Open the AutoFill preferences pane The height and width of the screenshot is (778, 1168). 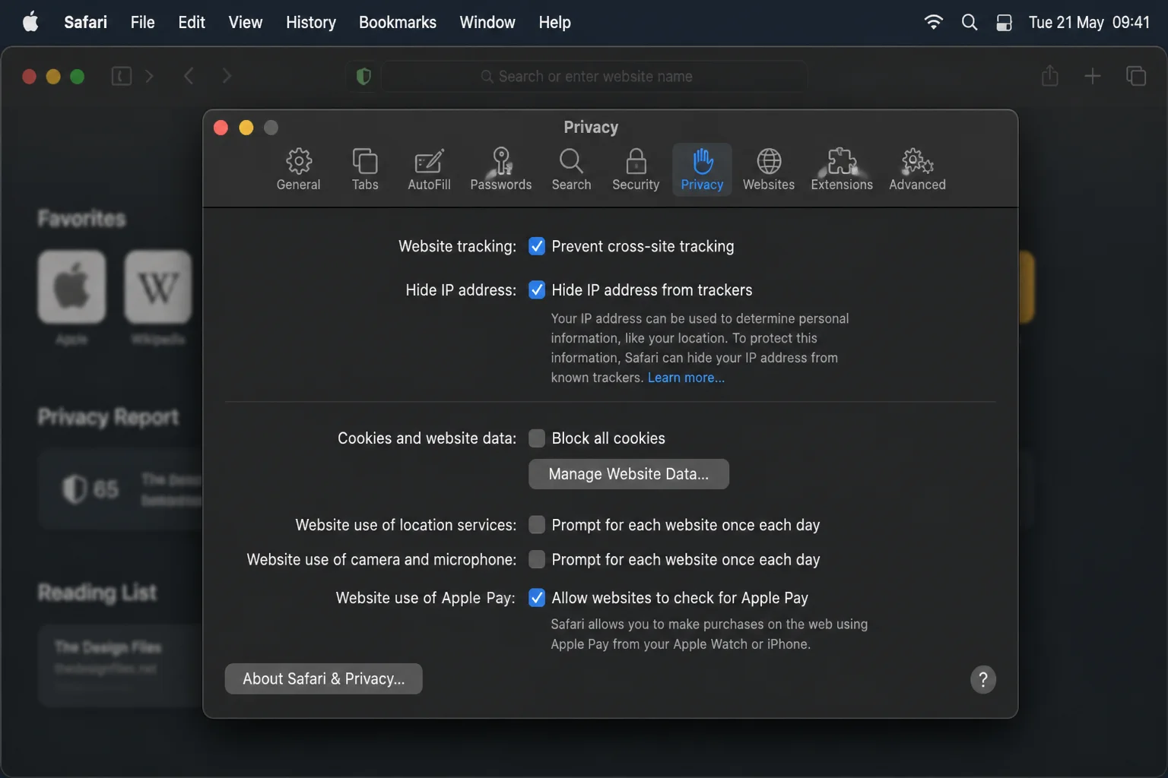(x=429, y=169)
